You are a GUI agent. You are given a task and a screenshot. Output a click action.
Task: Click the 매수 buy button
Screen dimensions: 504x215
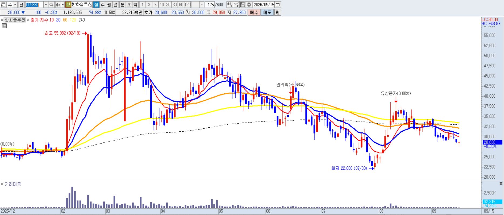[254, 12]
